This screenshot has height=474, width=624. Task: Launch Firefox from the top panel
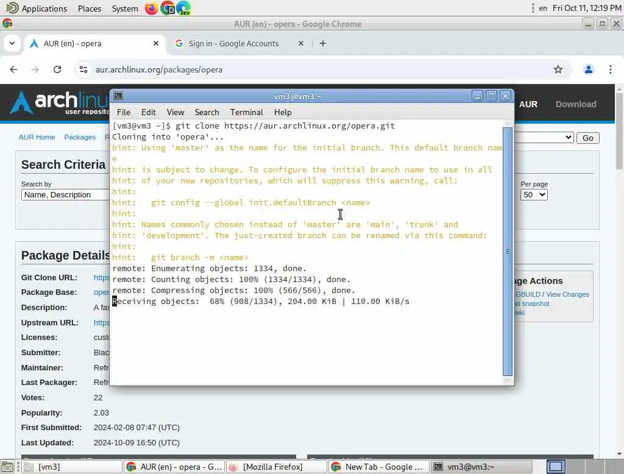(x=151, y=8)
